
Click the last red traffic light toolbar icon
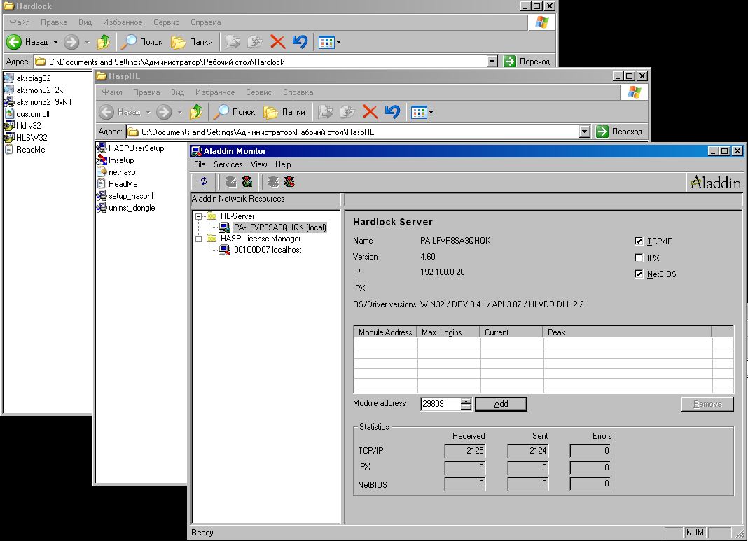pos(289,181)
